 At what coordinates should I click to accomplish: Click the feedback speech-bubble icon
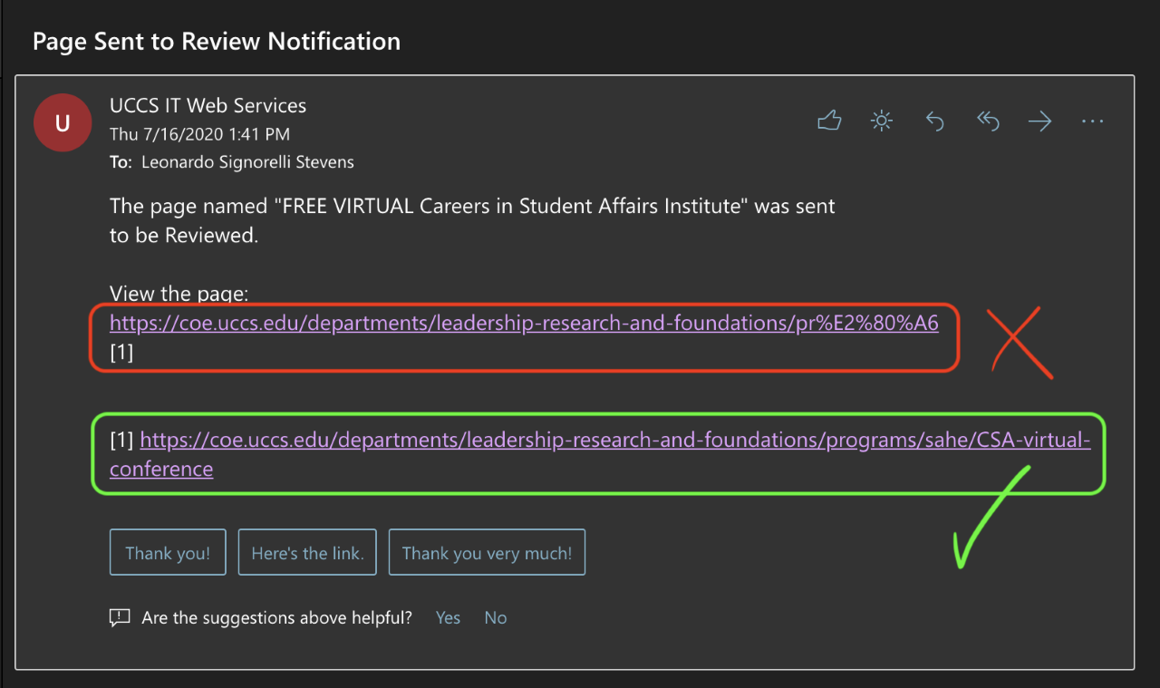tap(120, 618)
